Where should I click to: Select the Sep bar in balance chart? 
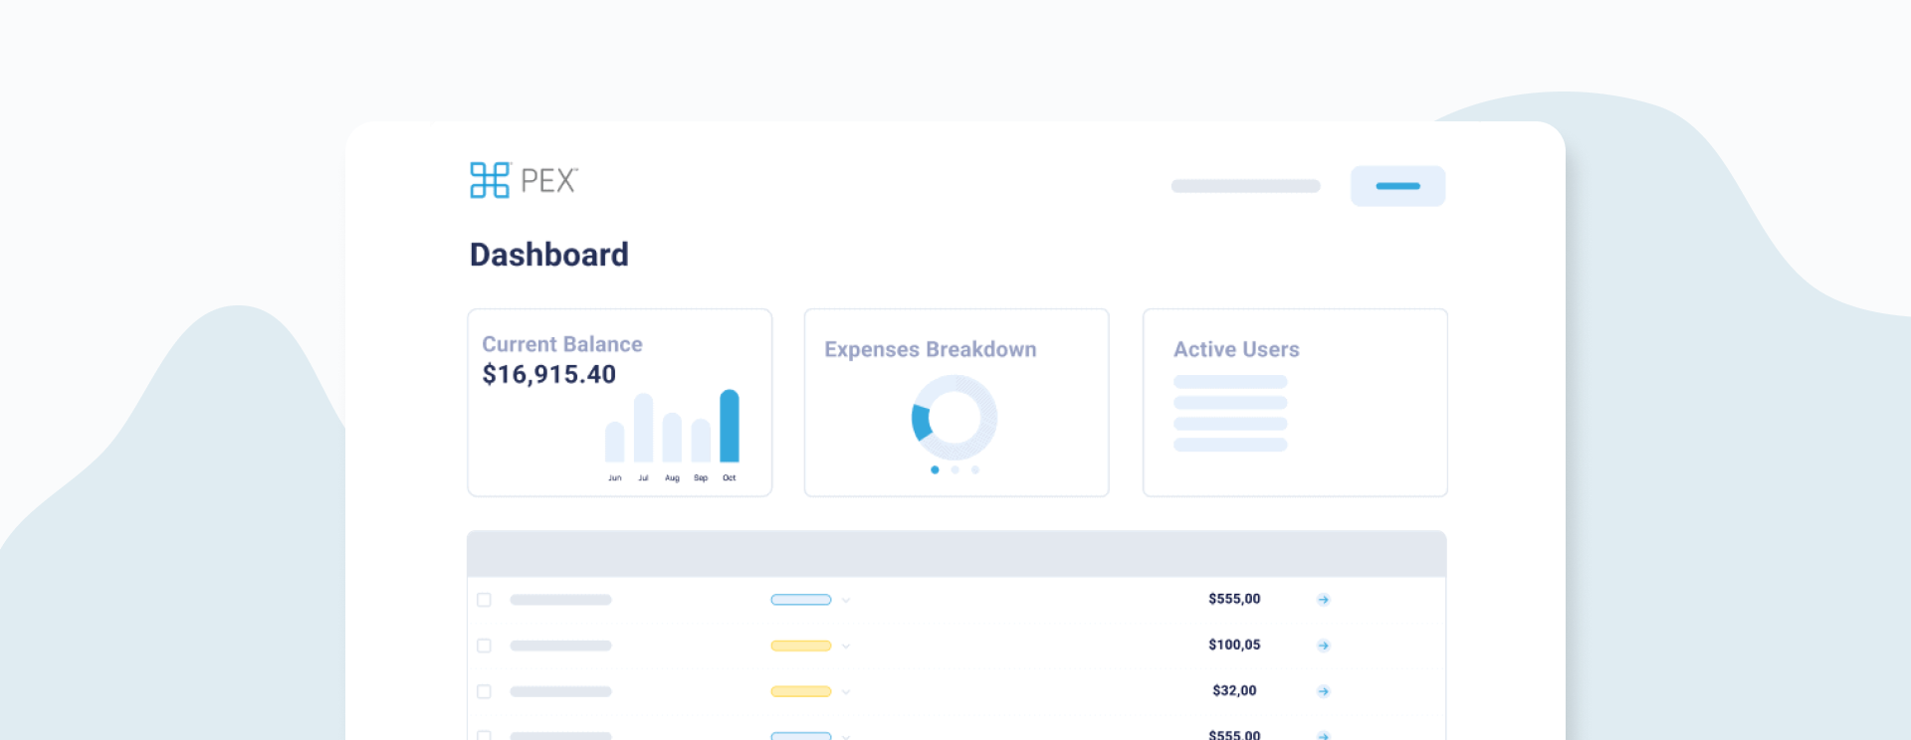point(701,441)
